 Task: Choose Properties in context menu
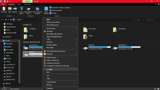[x=60, y=88]
